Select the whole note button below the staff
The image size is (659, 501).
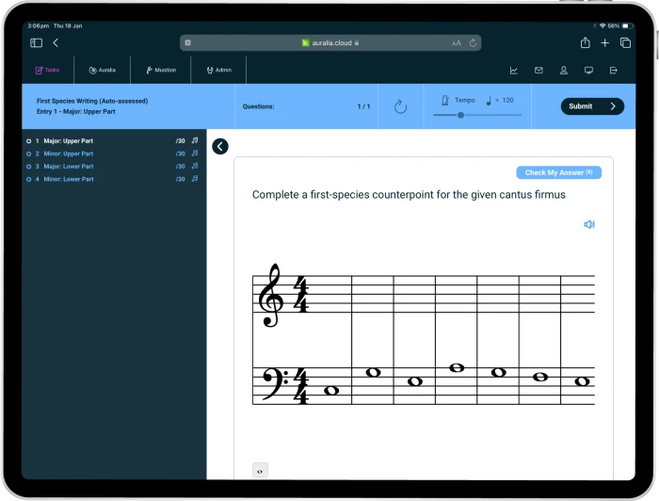tap(261, 470)
